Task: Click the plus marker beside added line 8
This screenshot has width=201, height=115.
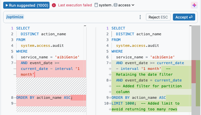Action: point(110,80)
